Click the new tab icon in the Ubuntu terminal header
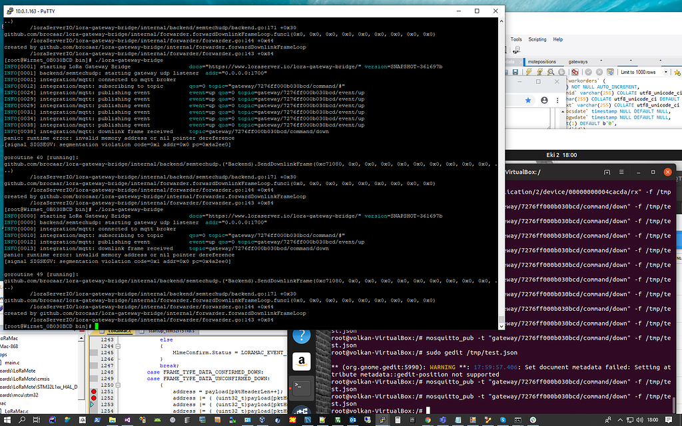Viewport: 682px width, 426px height. click(x=607, y=172)
